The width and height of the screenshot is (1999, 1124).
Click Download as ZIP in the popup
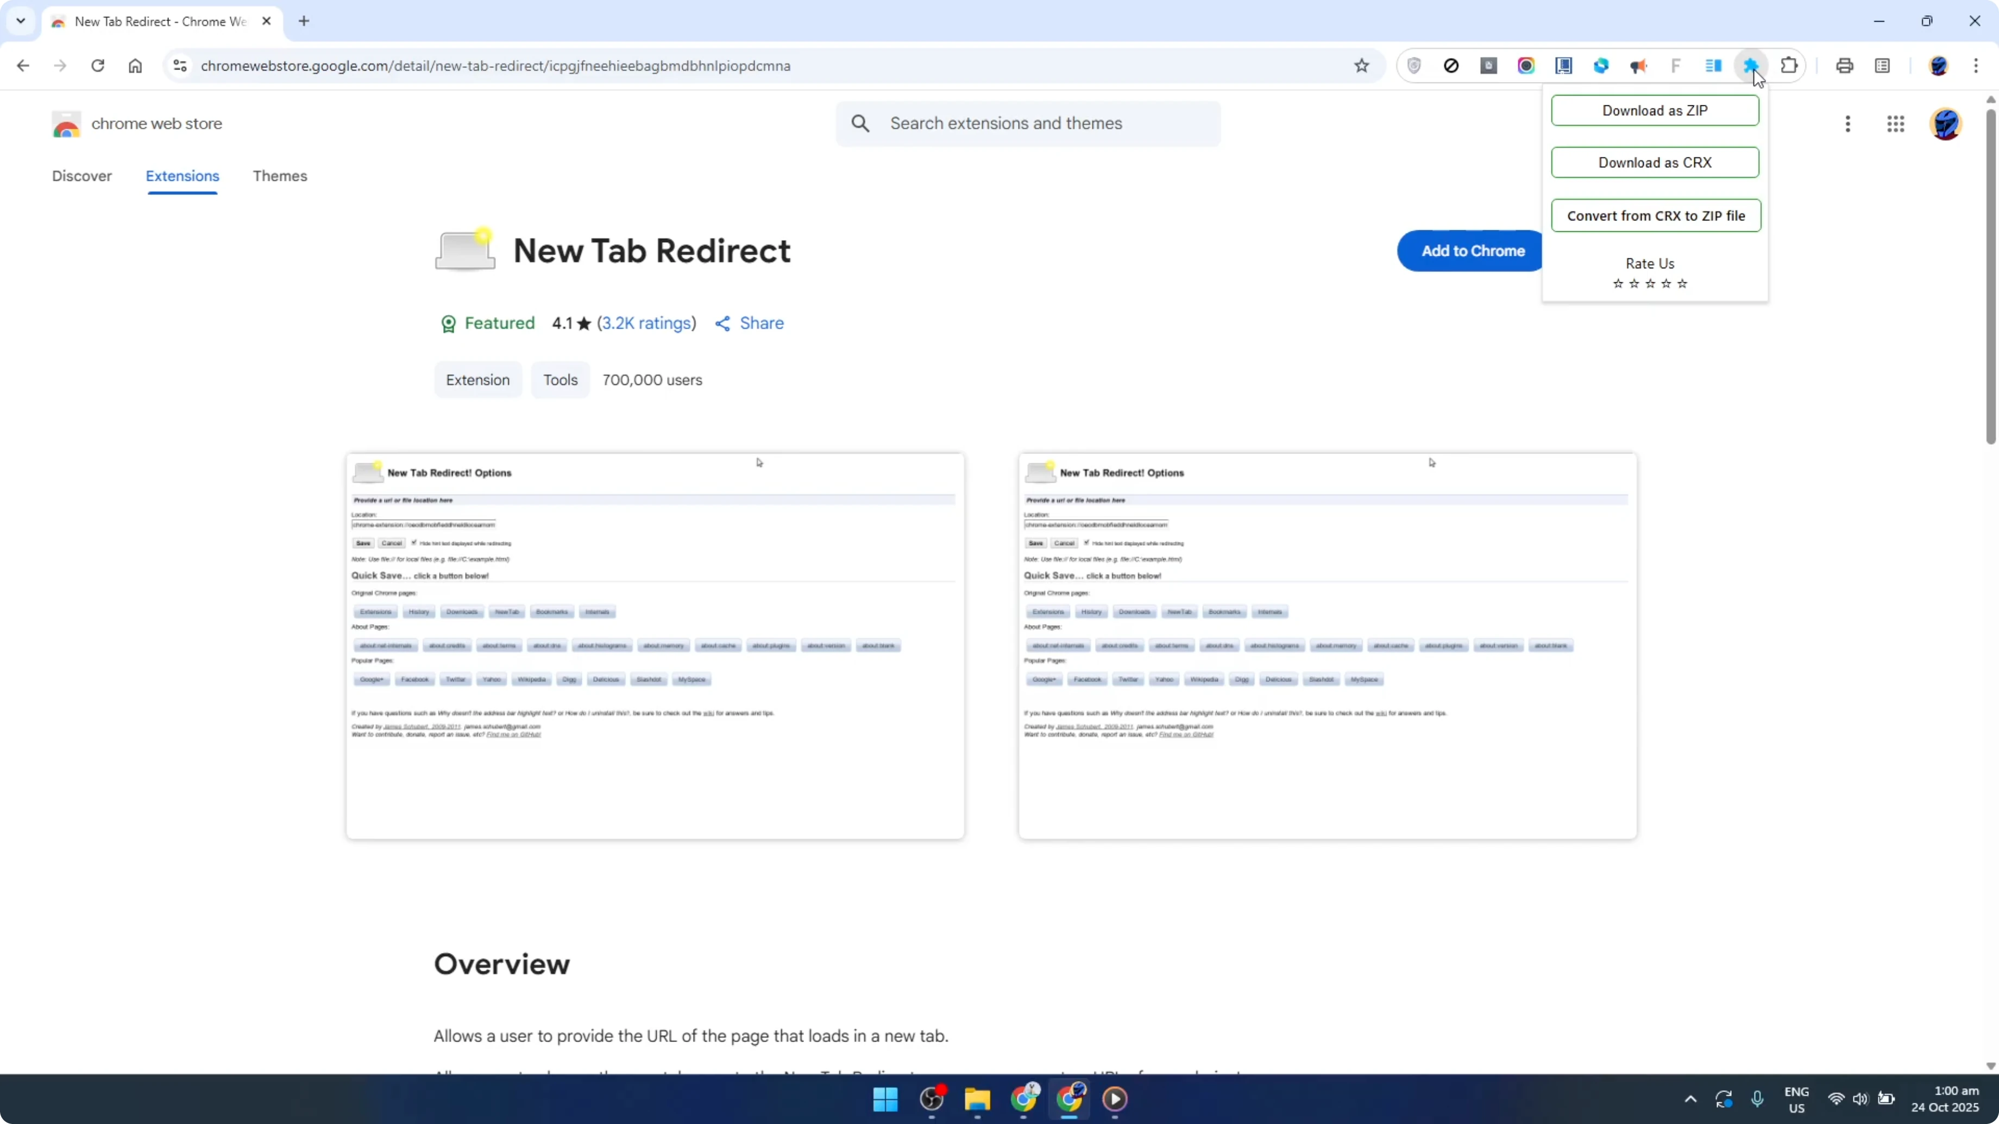[x=1655, y=110]
